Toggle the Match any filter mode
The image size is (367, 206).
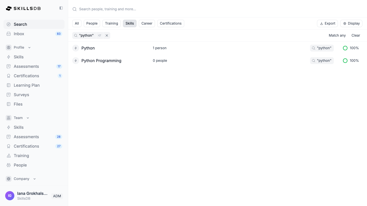[337, 35]
